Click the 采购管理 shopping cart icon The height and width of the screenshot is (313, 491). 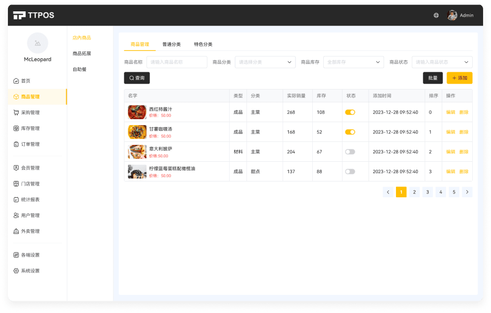[16, 113]
